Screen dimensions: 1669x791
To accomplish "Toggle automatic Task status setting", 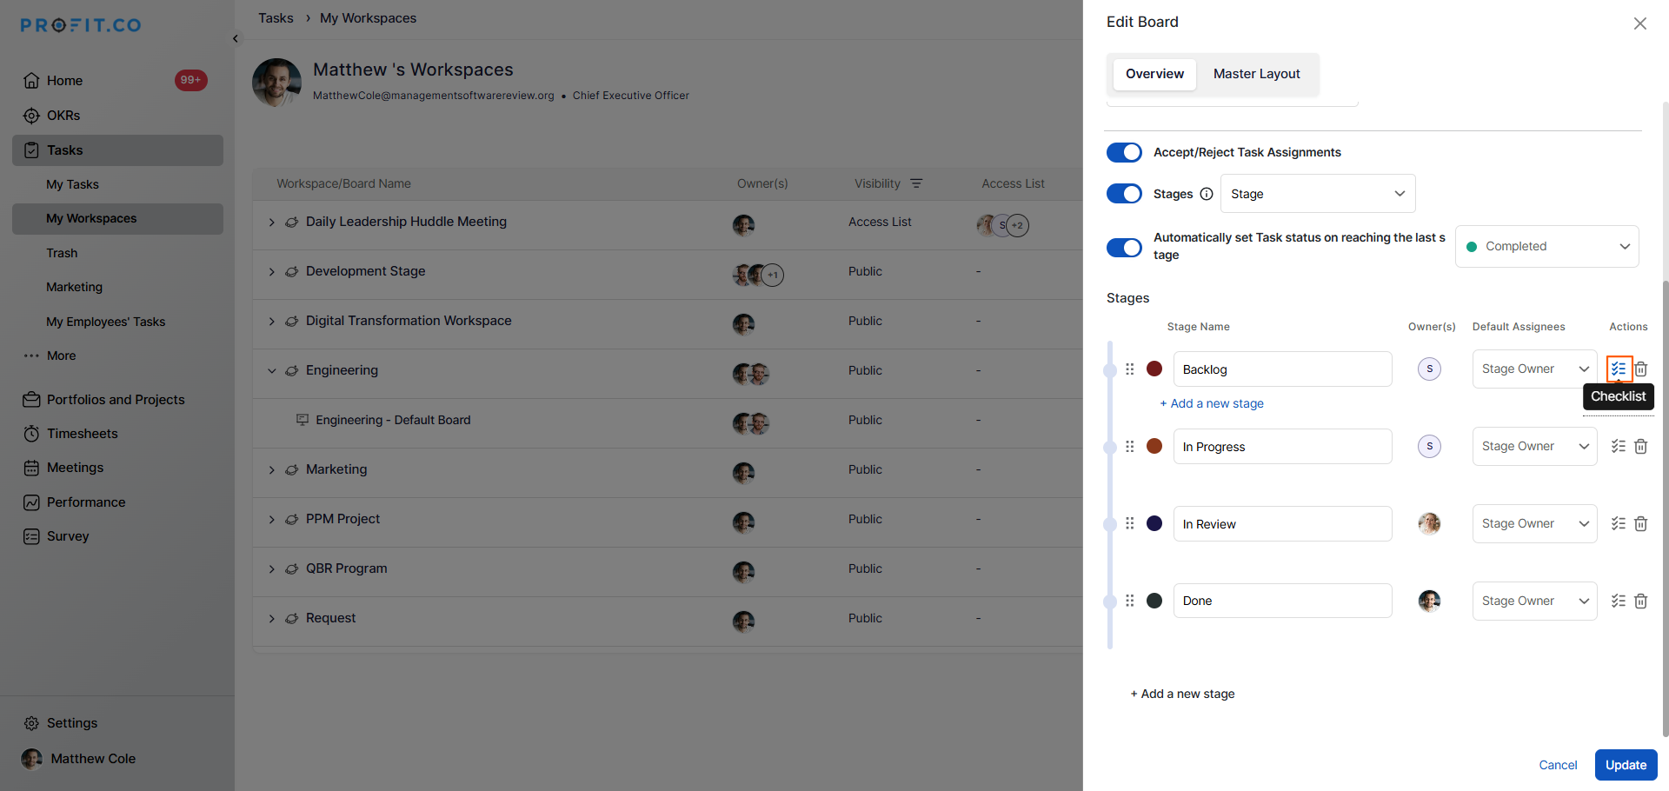I will click(x=1124, y=248).
